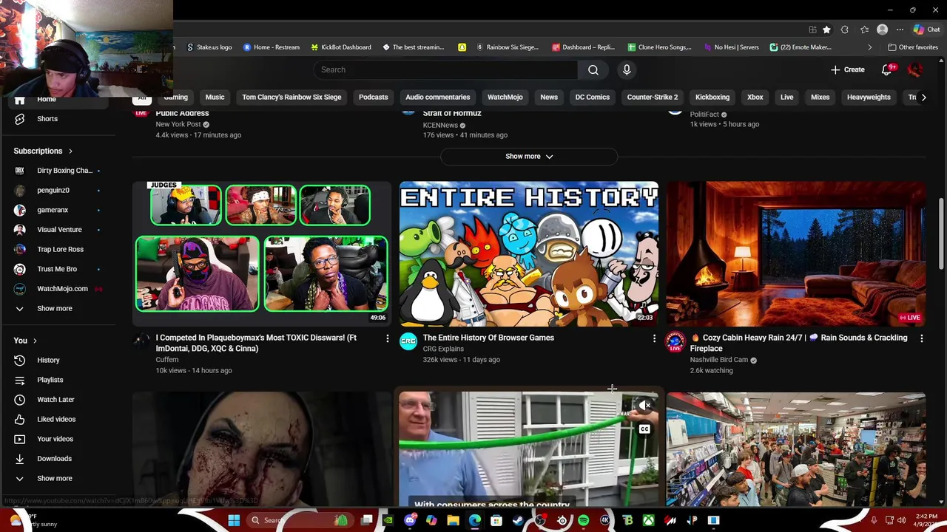Open options menu for History Of Browser Games video
947x532 pixels.
tap(654, 338)
